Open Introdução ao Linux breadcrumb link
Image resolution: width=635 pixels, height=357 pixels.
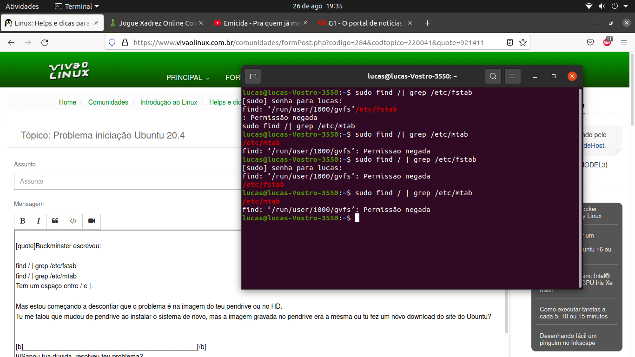click(169, 102)
